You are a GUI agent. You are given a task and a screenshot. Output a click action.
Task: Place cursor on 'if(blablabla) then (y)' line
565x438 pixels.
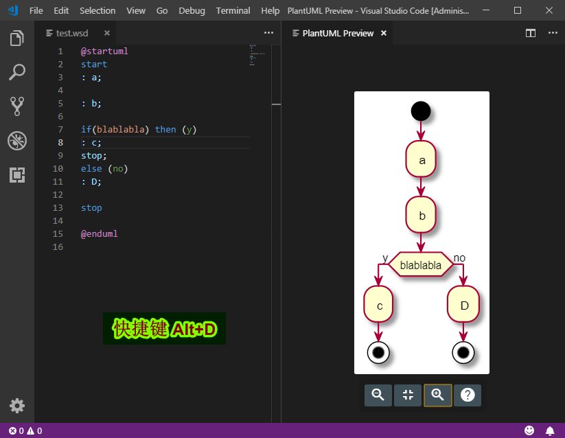point(139,129)
